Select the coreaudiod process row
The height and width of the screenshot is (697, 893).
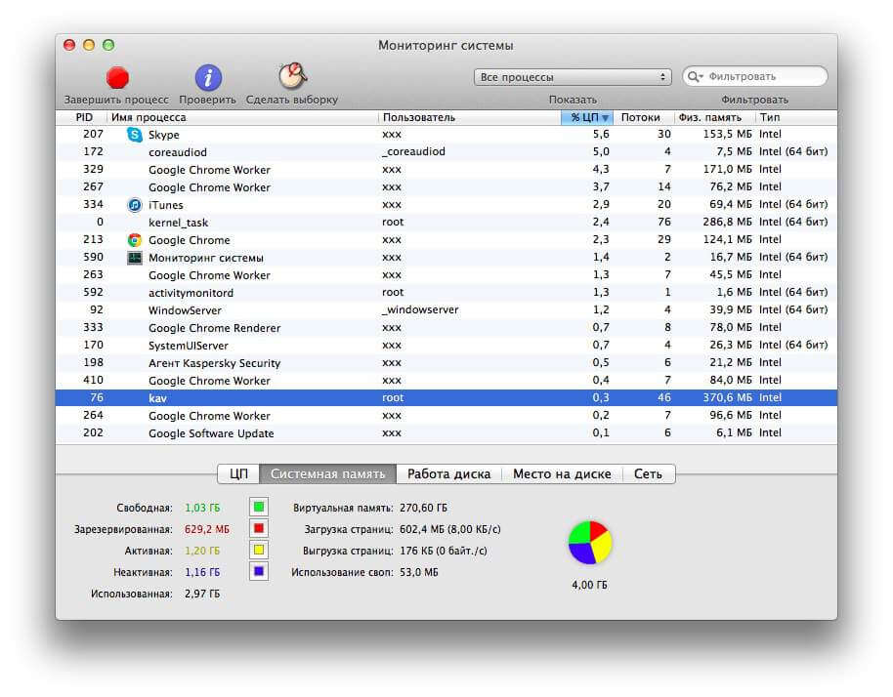click(446, 152)
